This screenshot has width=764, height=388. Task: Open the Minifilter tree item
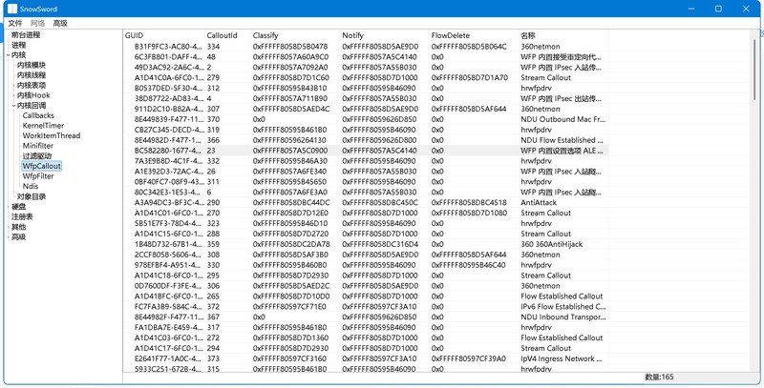coord(38,146)
